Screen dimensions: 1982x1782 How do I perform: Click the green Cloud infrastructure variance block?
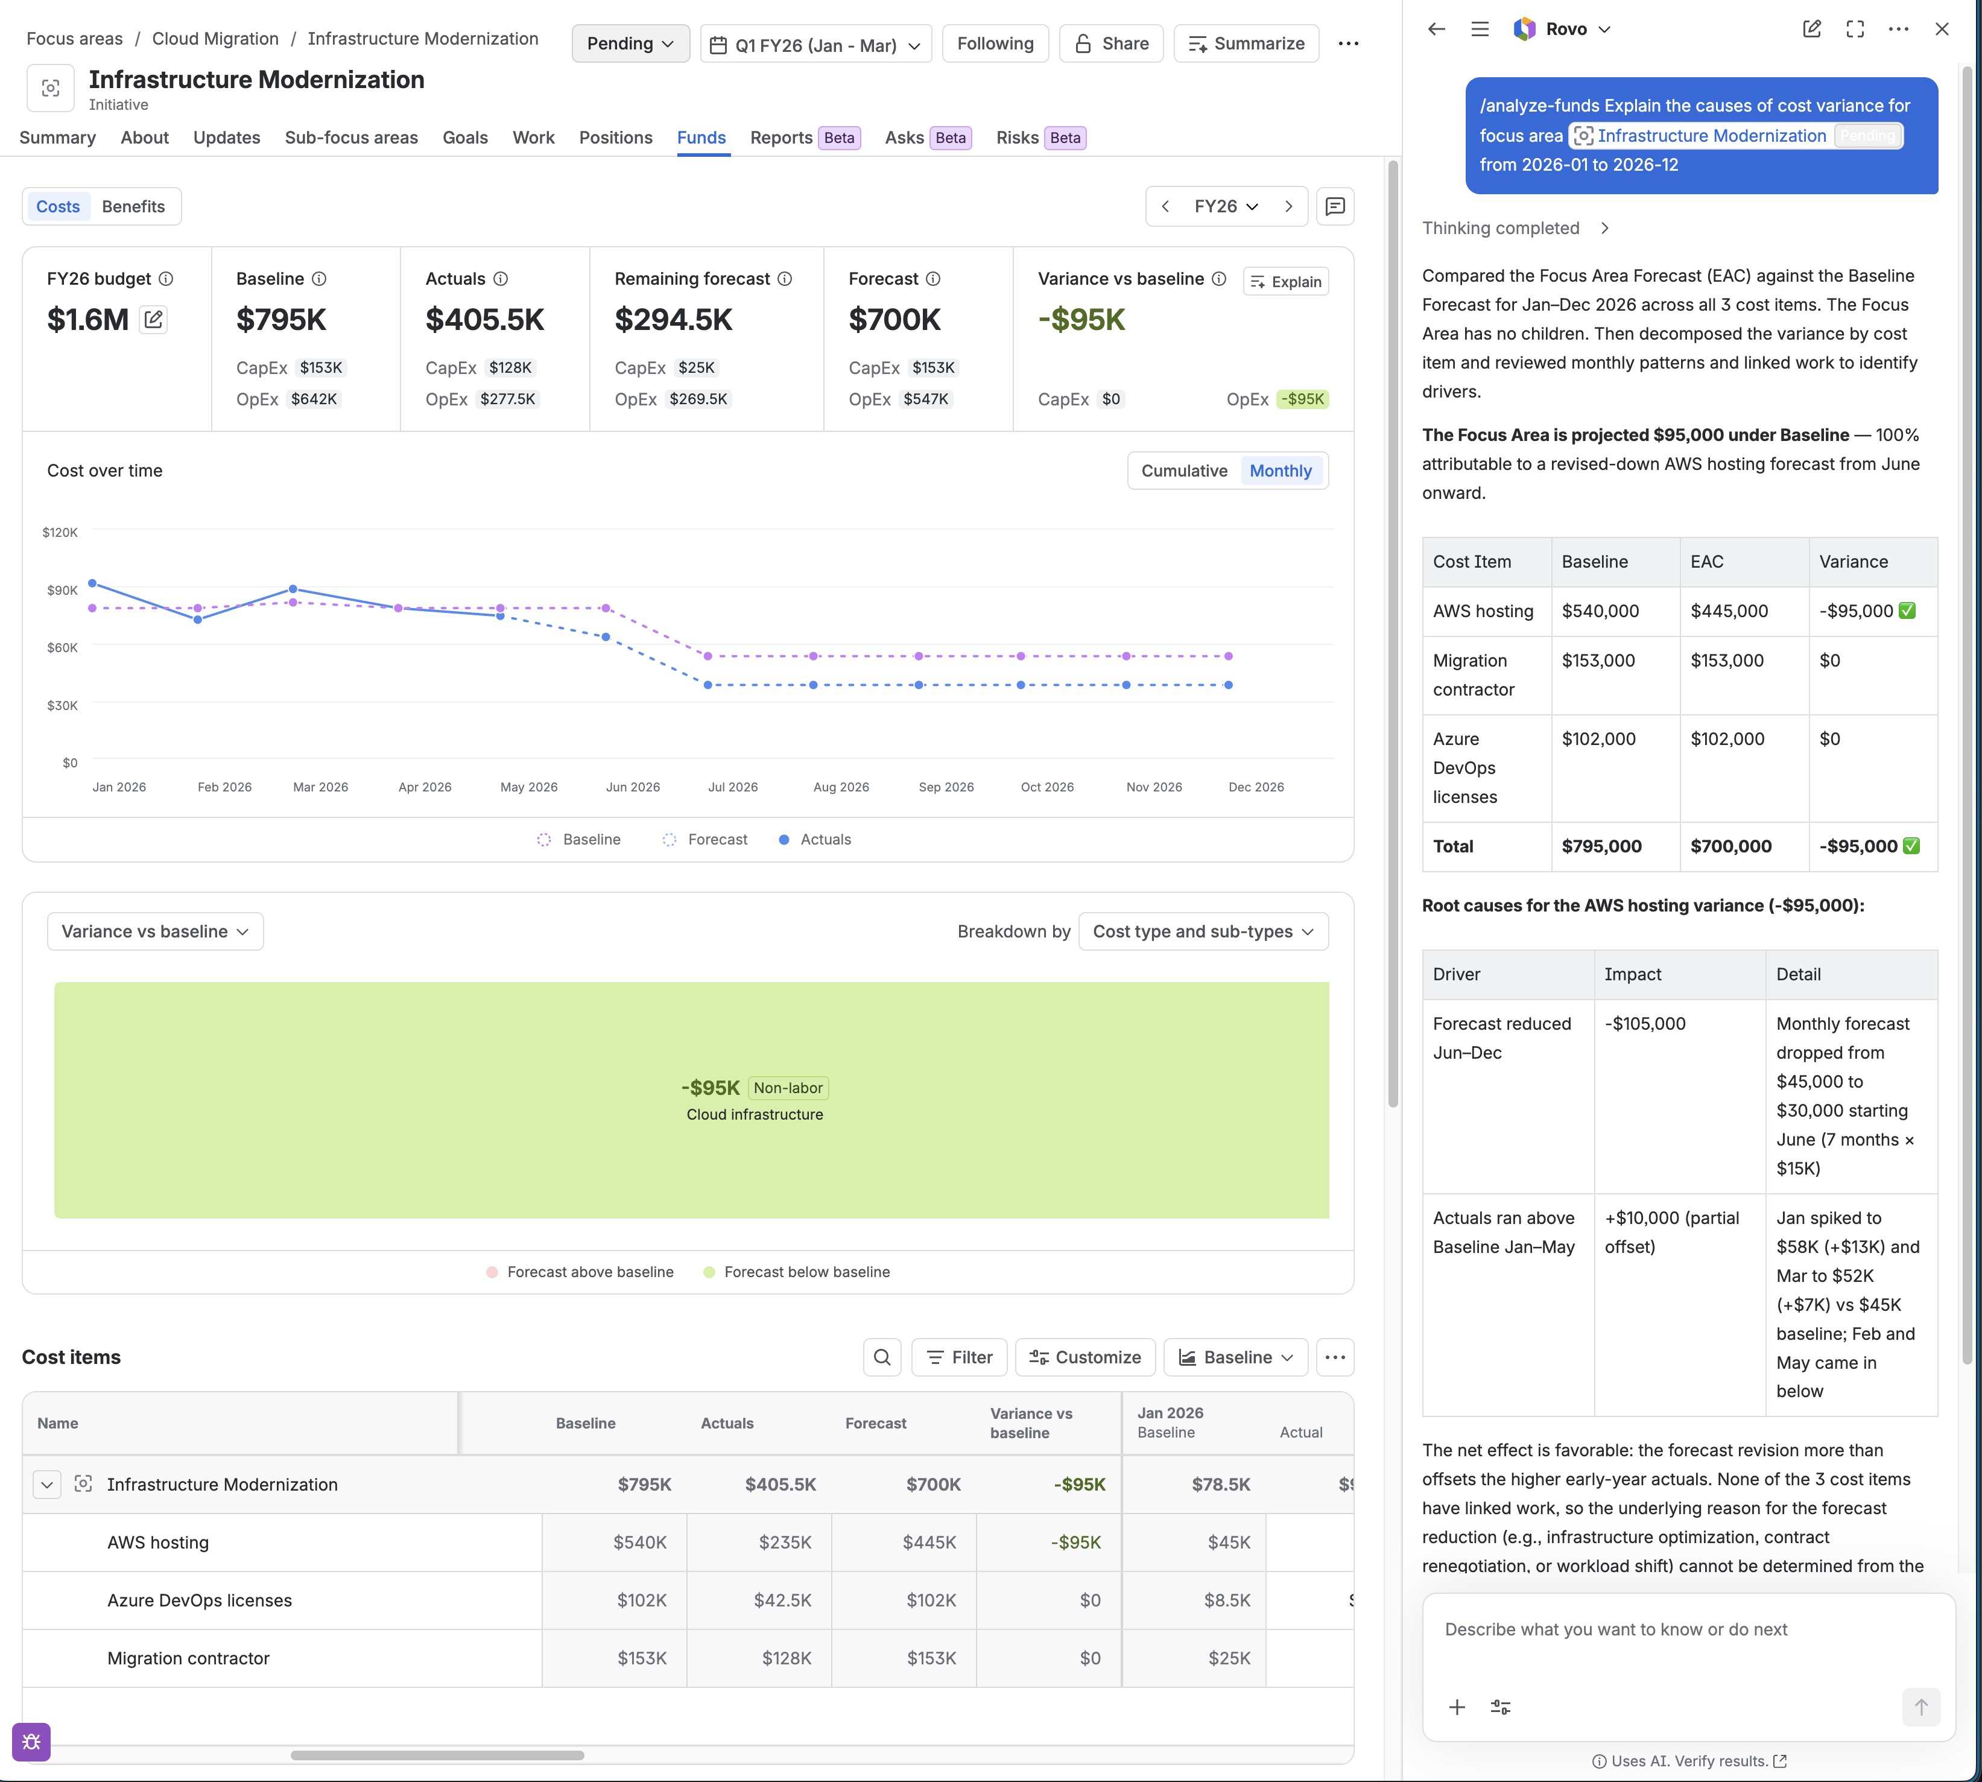click(x=691, y=1100)
